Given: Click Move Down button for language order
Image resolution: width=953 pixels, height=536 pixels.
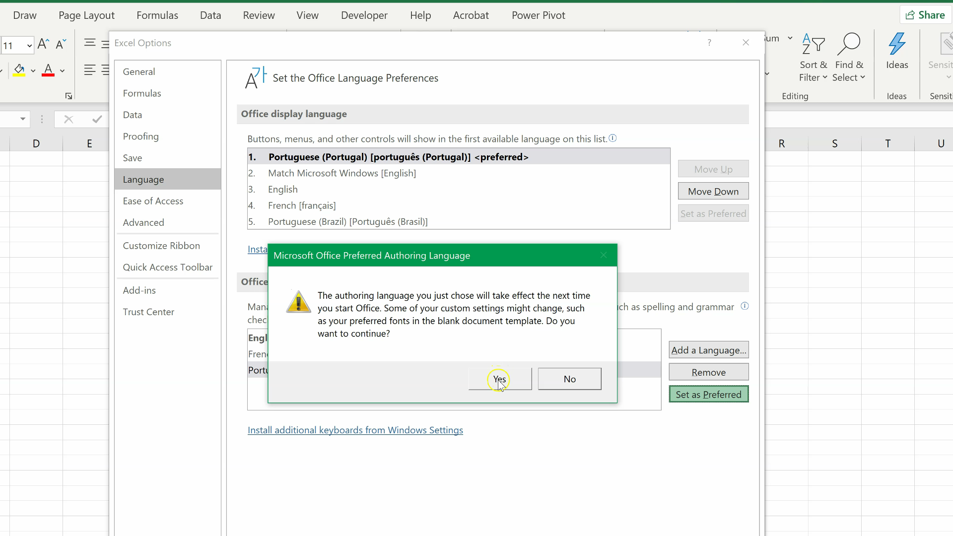Looking at the screenshot, I should 713,191.
